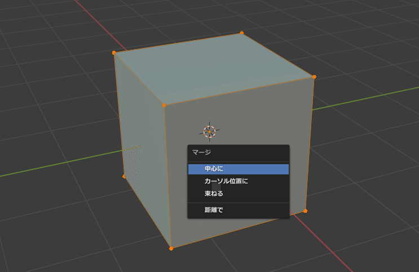Click the マージ menu title
The height and width of the screenshot is (272, 419).
[x=202, y=152]
